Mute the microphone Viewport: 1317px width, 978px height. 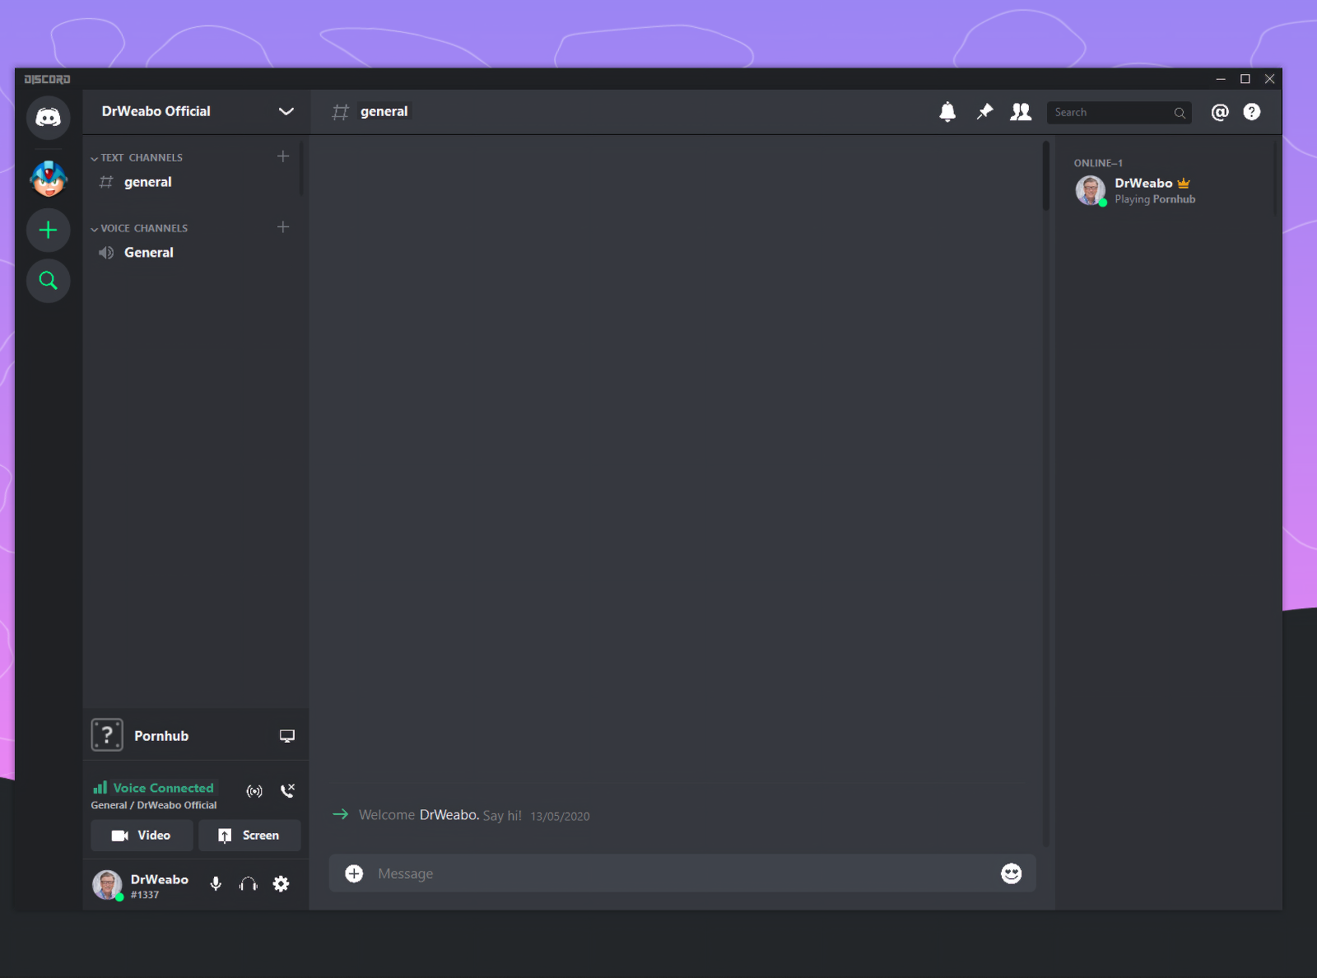[216, 884]
